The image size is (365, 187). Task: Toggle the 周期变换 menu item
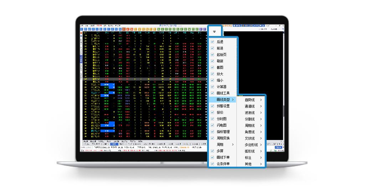click(222, 138)
